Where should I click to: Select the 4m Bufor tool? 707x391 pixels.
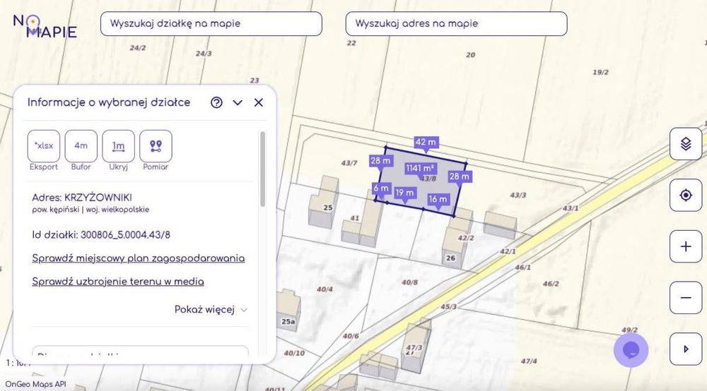click(x=81, y=146)
